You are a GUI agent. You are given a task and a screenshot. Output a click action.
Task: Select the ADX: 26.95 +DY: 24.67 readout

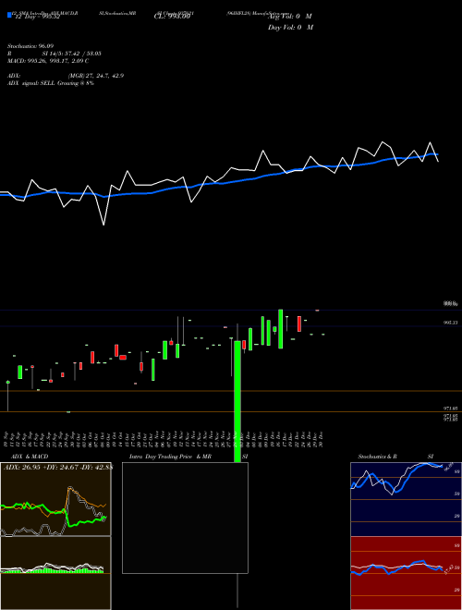58,467
